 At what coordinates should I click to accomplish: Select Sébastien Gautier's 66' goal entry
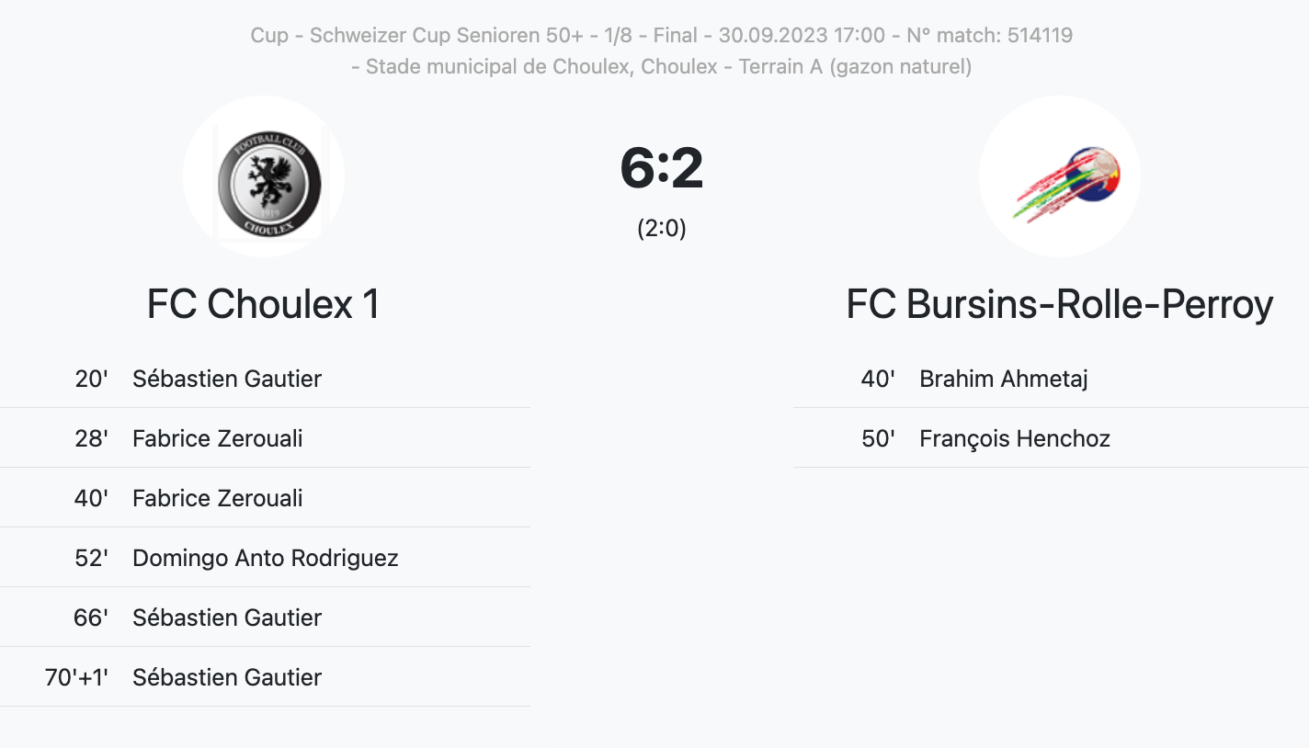pos(226,618)
